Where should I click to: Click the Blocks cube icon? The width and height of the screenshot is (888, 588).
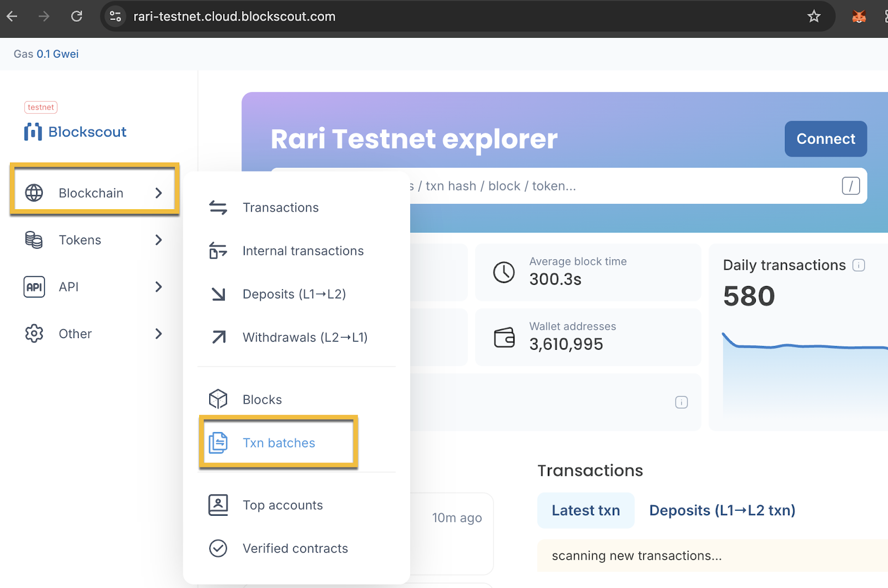click(218, 399)
